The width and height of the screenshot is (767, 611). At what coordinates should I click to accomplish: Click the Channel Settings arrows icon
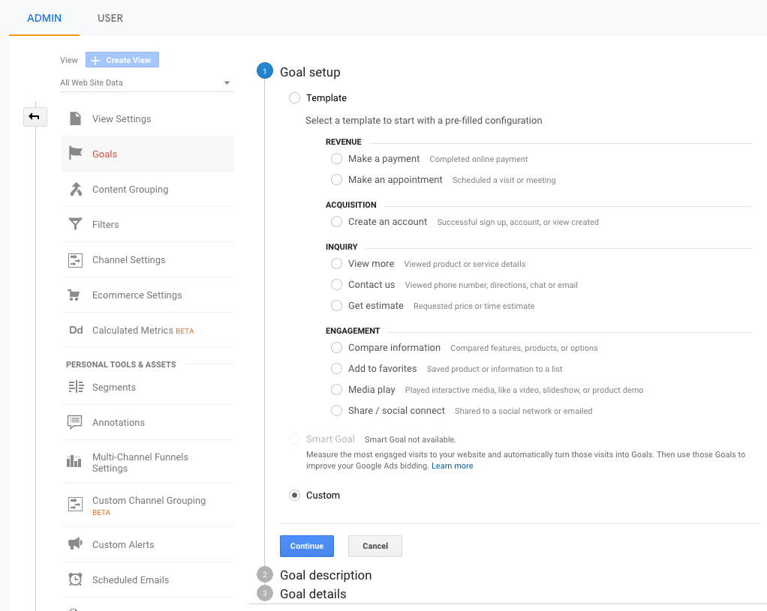pyautogui.click(x=75, y=260)
